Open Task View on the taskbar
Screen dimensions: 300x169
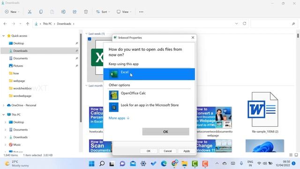pyautogui.click(x=112, y=164)
